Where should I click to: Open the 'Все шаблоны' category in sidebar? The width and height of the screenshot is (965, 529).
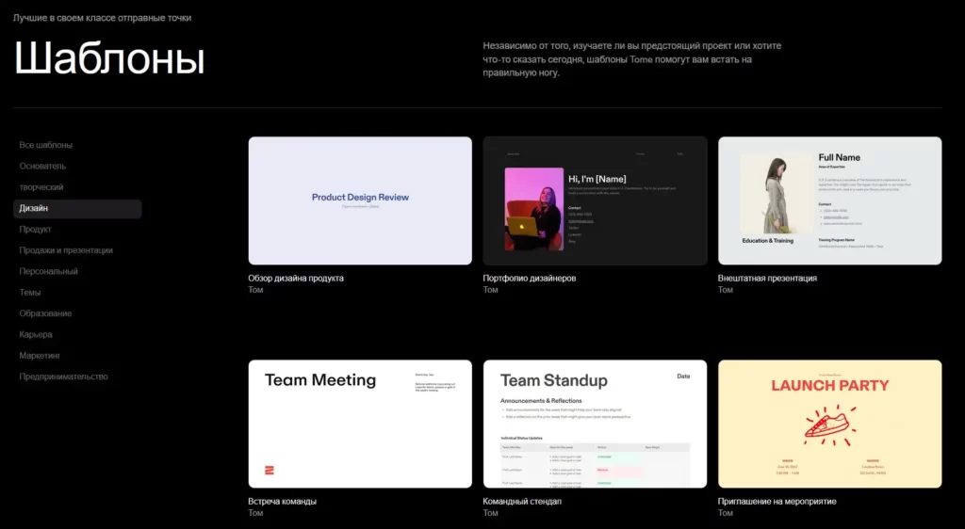point(45,145)
